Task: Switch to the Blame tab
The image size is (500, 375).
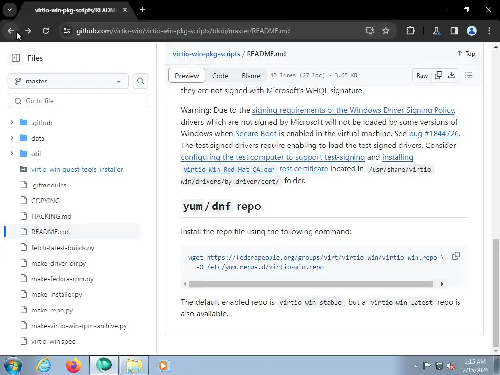Action: [x=251, y=76]
